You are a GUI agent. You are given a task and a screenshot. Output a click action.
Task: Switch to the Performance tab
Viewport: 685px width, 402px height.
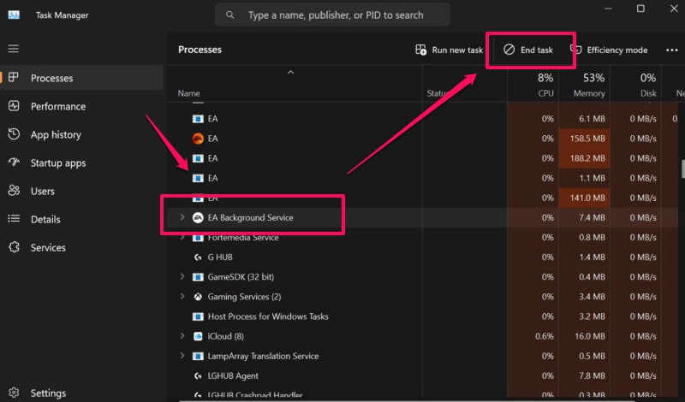[57, 107]
